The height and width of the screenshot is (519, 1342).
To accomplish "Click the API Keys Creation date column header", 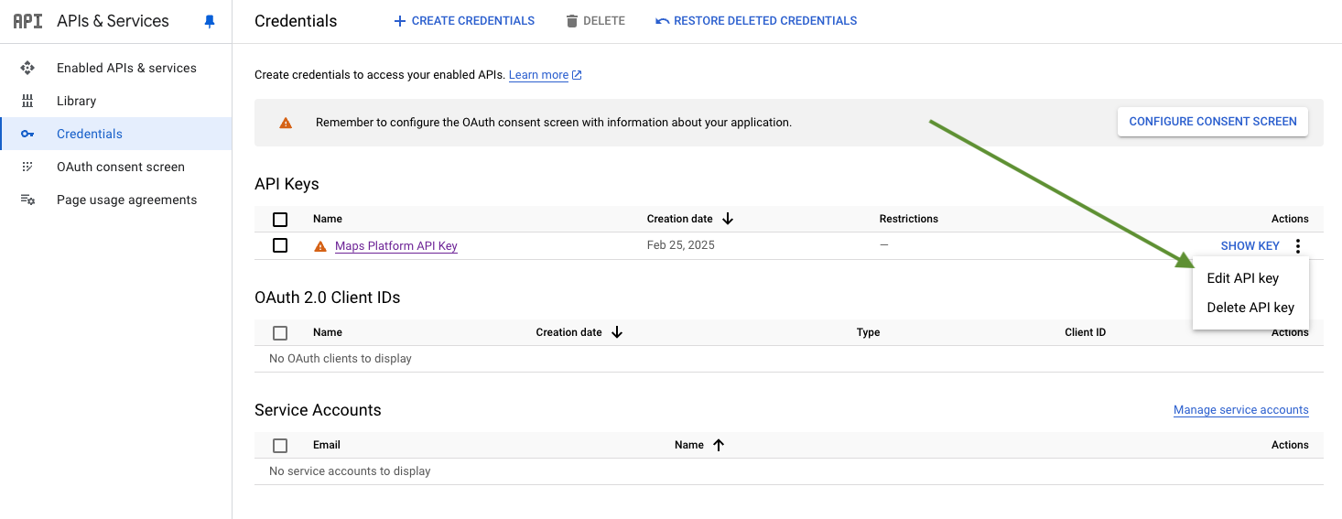I will pyautogui.click(x=680, y=219).
